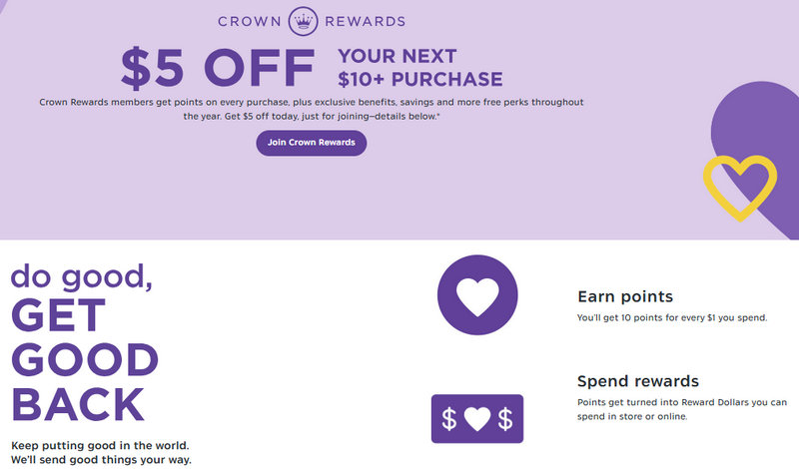
Task: Click the GET GOOD BACK heading
Action: pyautogui.click(x=85, y=358)
